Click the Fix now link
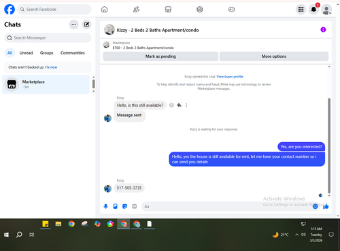340x251 pixels. (x=51, y=67)
